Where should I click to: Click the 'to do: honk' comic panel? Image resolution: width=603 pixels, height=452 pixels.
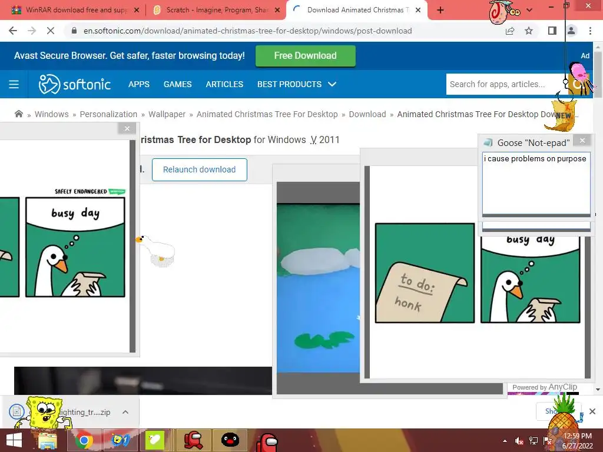tap(425, 273)
